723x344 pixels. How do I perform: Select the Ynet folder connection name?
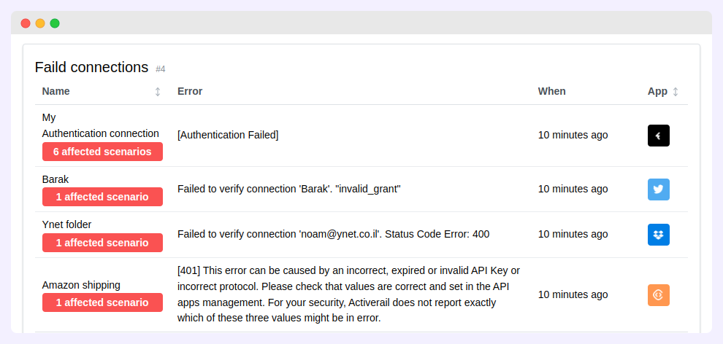point(67,224)
